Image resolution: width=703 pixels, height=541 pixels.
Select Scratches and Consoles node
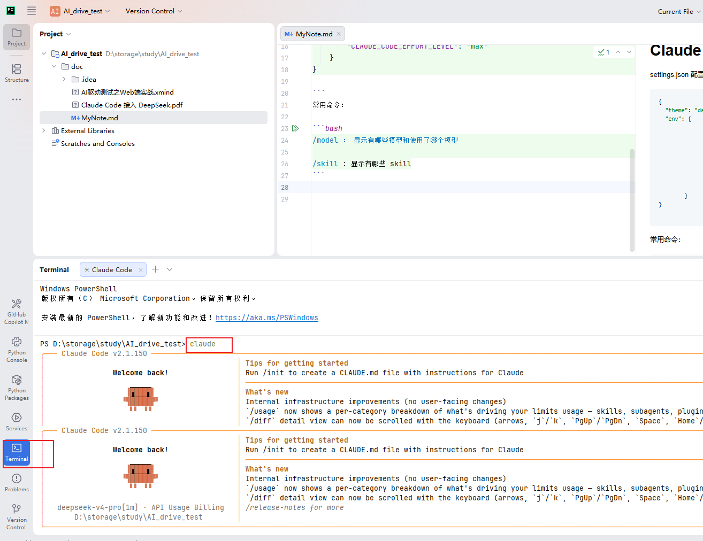click(97, 143)
